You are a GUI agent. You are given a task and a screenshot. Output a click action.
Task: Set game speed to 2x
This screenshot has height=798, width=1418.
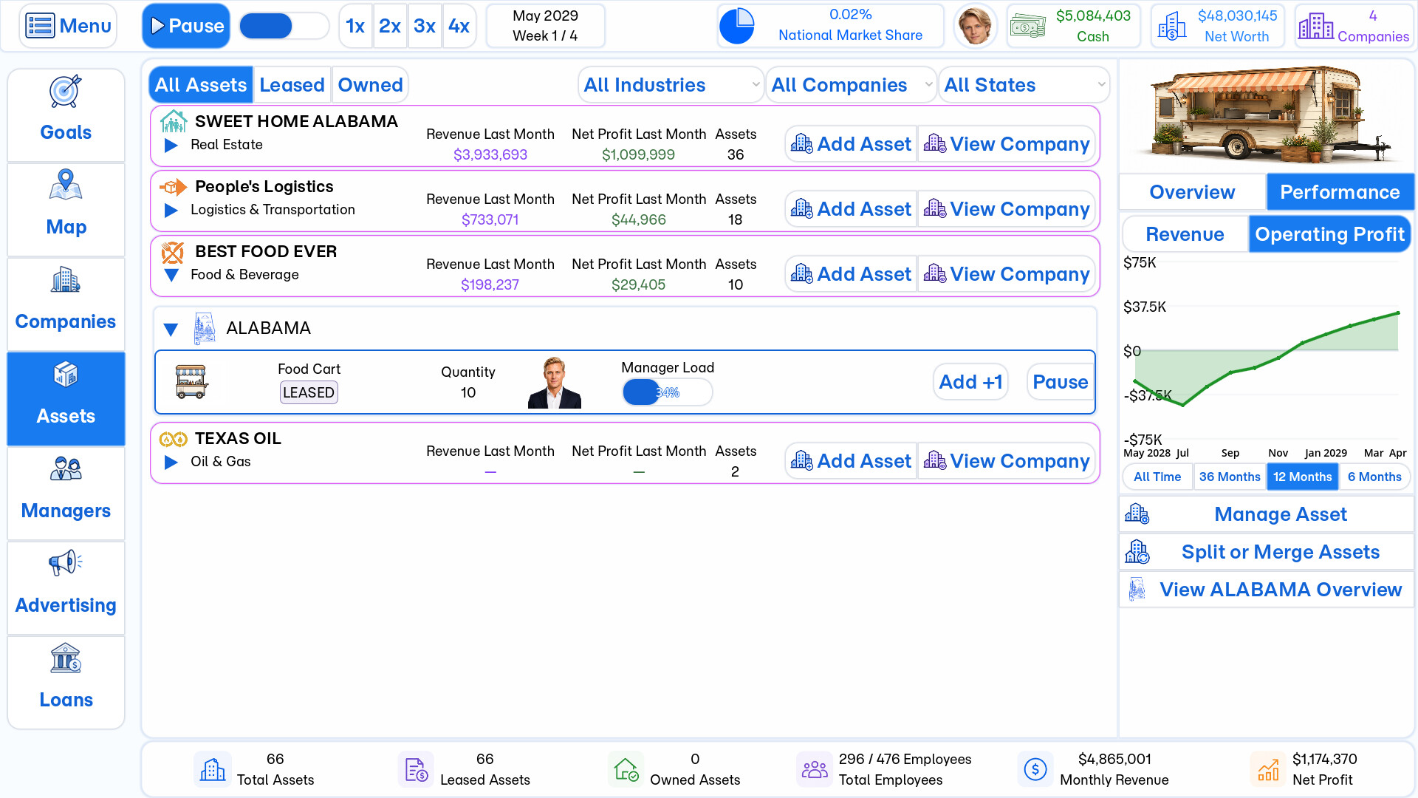click(389, 26)
